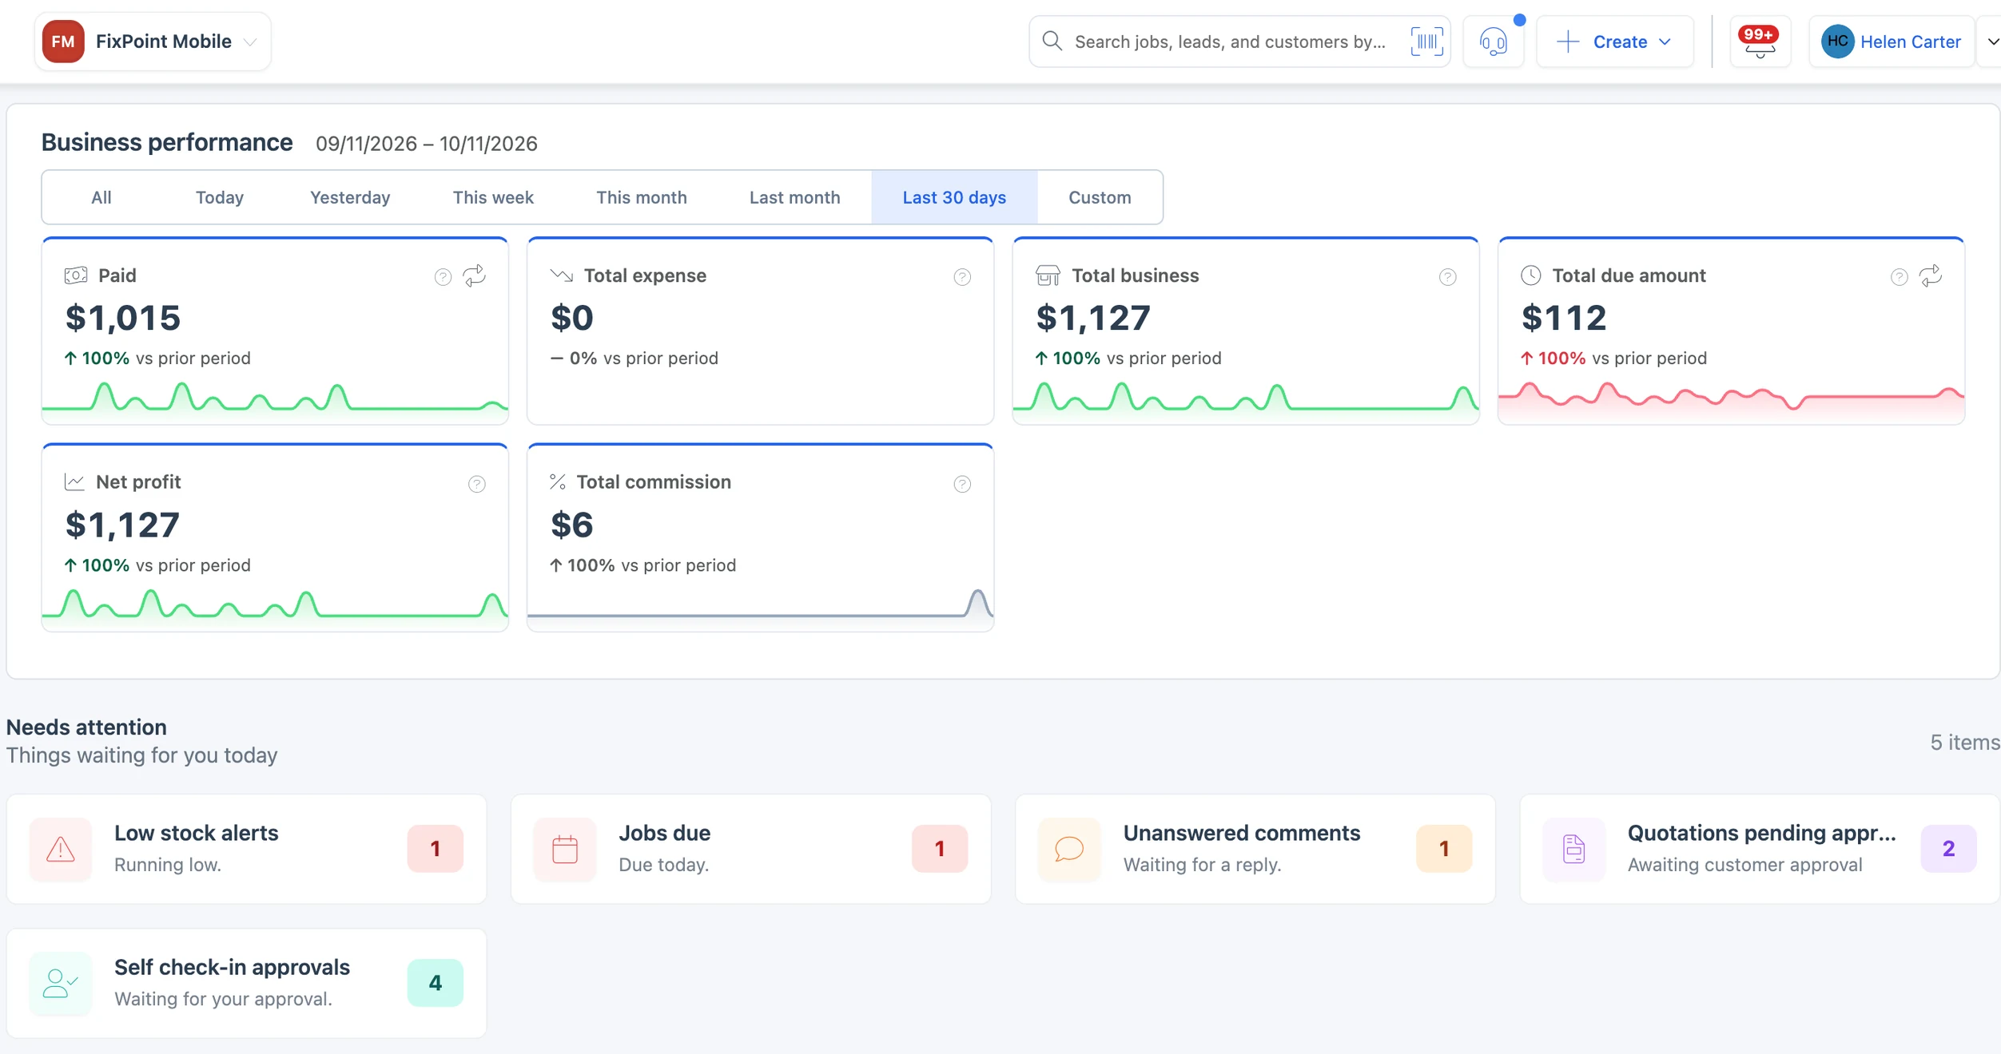The width and height of the screenshot is (2001, 1054).
Task: Click the help icon on Total business card
Action: [x=1447, y=277]
